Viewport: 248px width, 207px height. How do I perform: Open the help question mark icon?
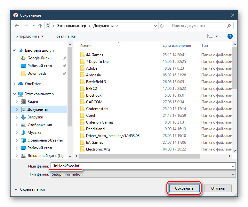tap(230, 36)
